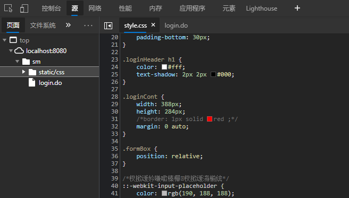Select the localhost:8080 domain row

[x=49, y=51]
